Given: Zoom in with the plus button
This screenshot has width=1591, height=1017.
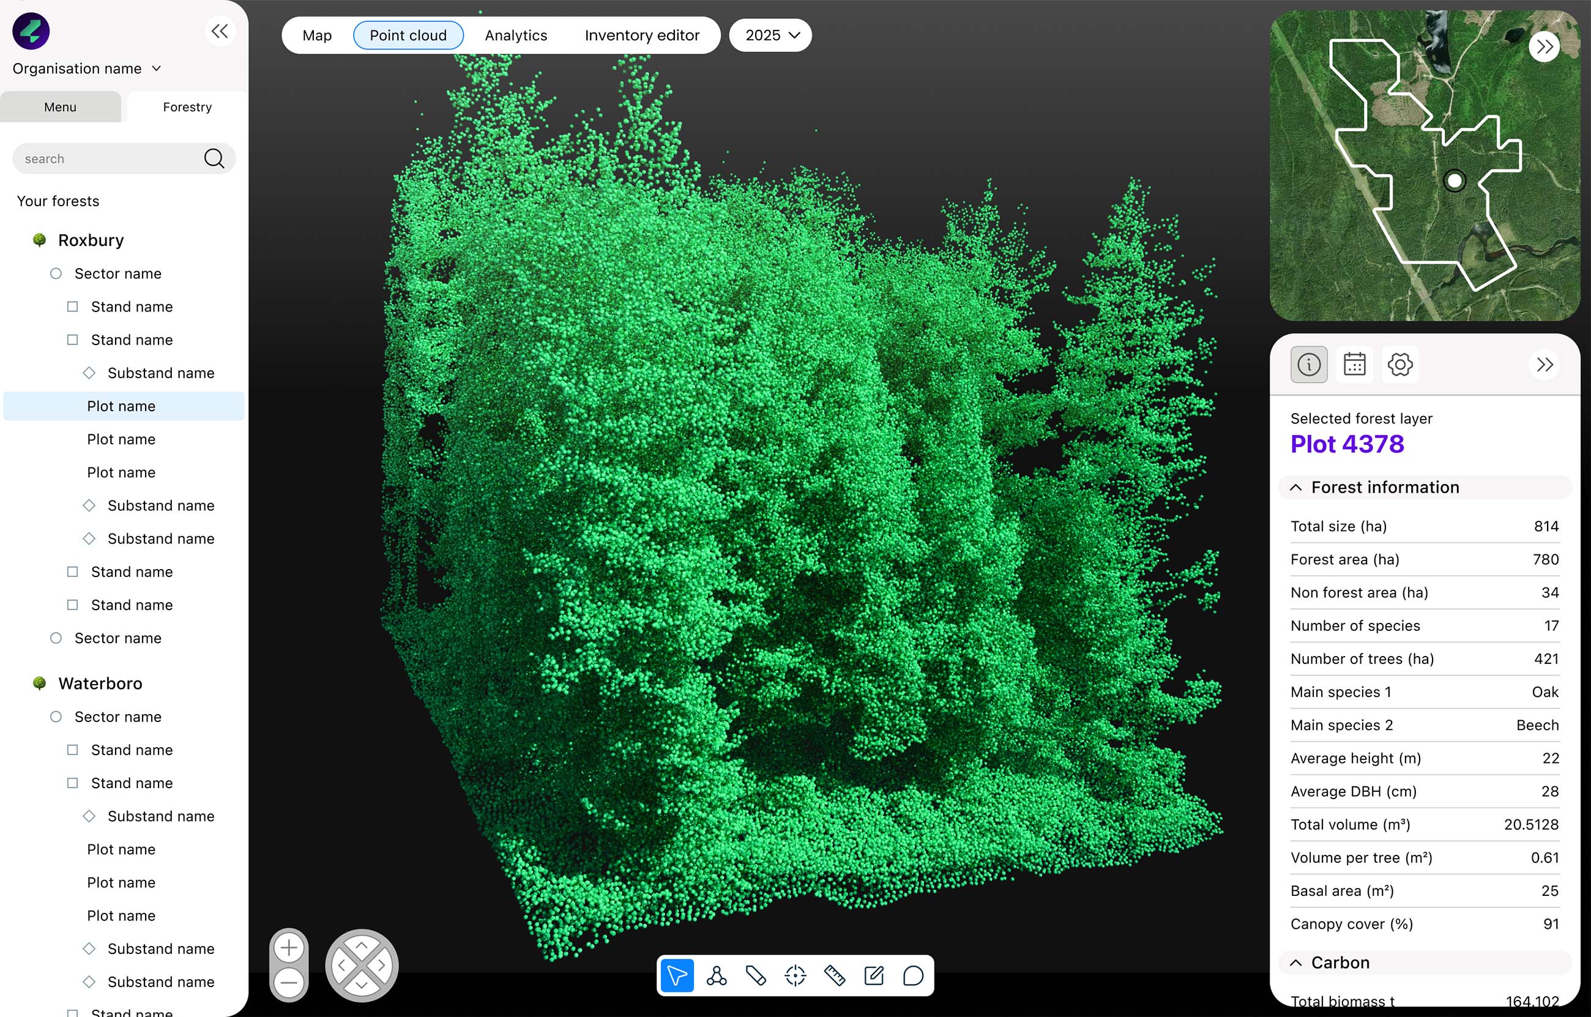Looking at the screenshot, I should 289,948.
